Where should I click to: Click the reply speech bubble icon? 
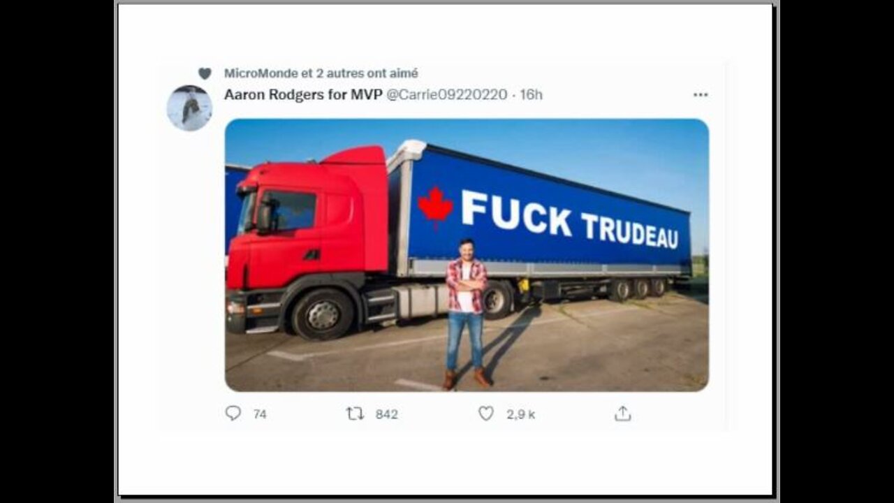(233, 414)
